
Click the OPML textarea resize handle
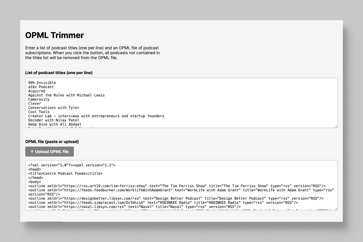tap(336, 209)
